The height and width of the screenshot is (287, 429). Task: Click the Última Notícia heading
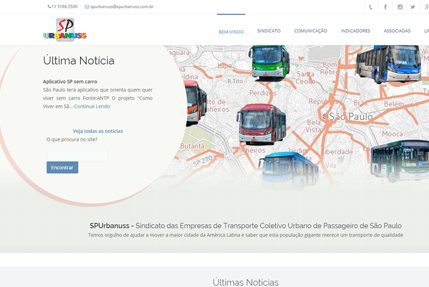pos(79,61)
